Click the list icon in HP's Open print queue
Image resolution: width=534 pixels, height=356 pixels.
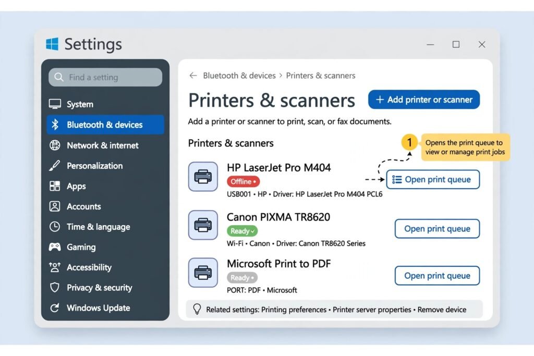[397, 179]
